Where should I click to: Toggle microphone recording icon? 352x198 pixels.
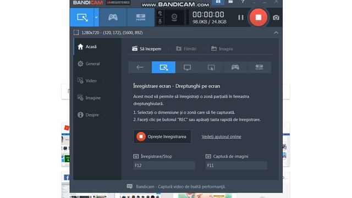(160, 21)
